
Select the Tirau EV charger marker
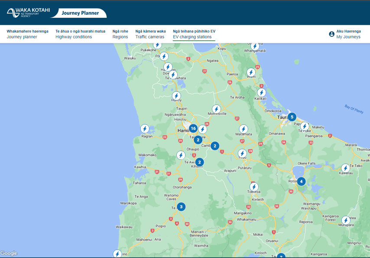point(242,153)
